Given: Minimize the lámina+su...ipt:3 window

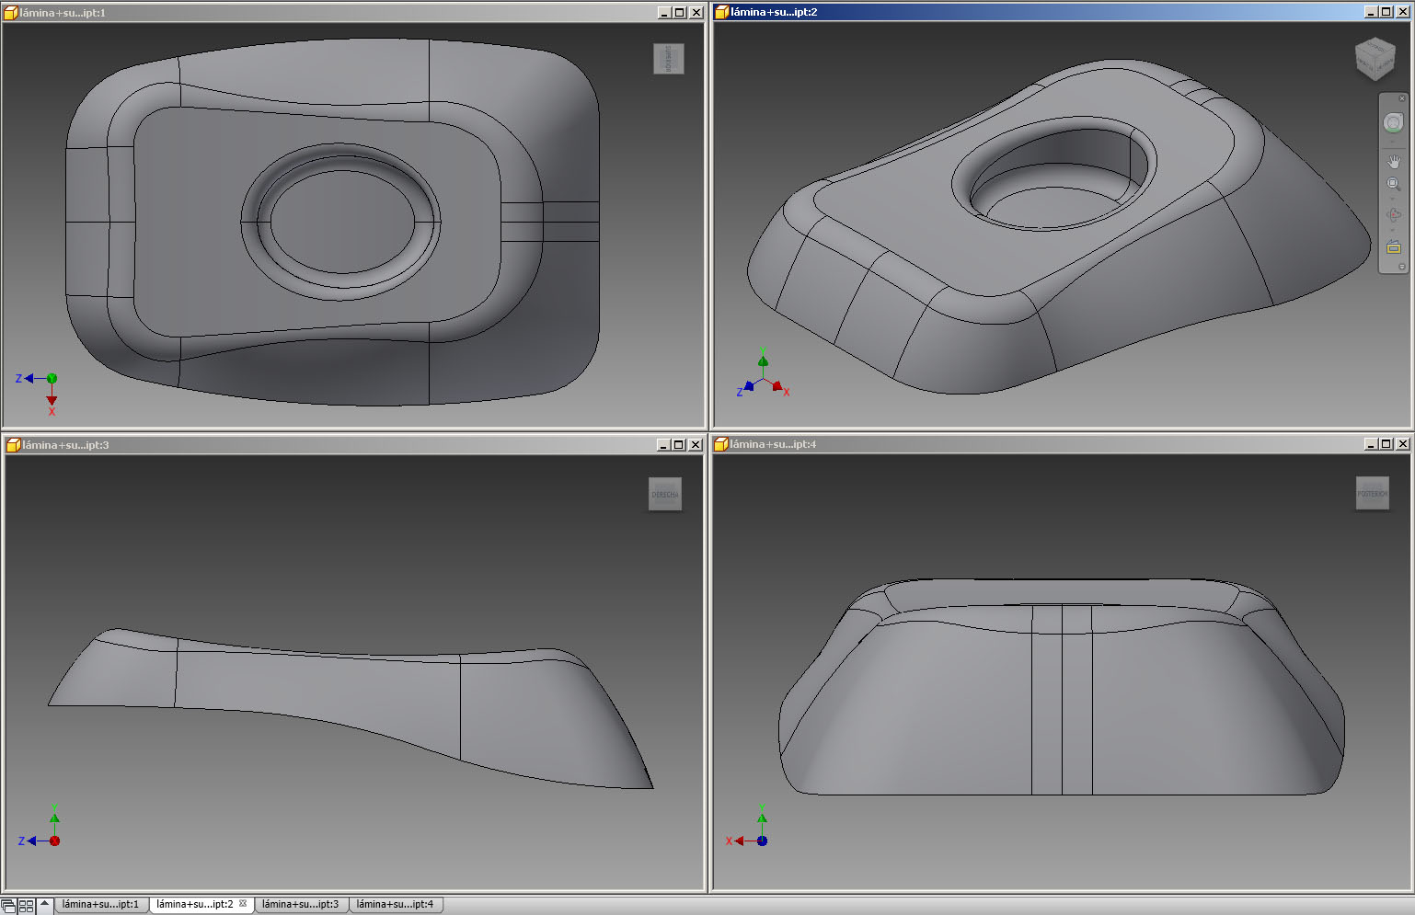Looking at the screenshot, I should 663,445.
